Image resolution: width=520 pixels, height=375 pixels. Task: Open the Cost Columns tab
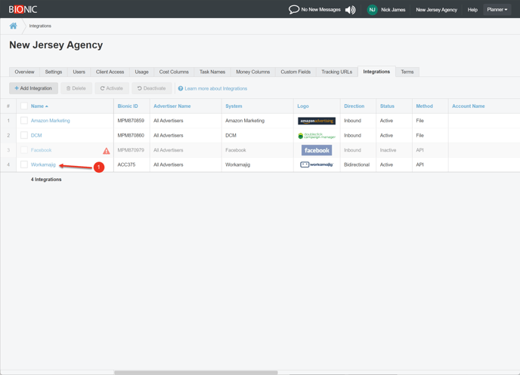pyautogui.click(x=174, y=72)
